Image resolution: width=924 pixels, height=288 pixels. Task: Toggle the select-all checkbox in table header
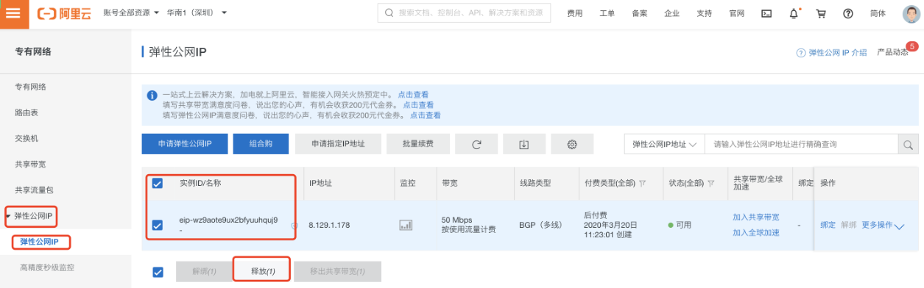click(x=157, y=183)
